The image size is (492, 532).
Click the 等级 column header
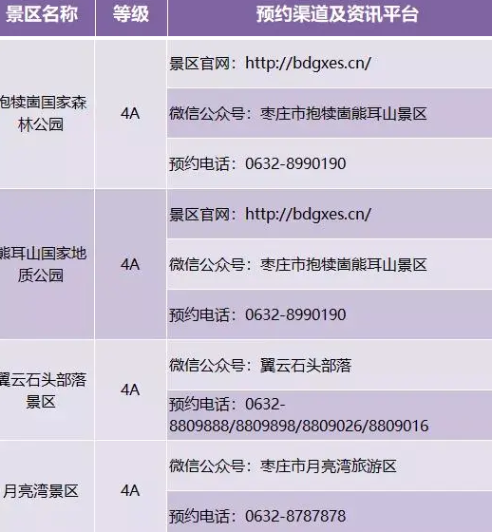coord(131,14)
